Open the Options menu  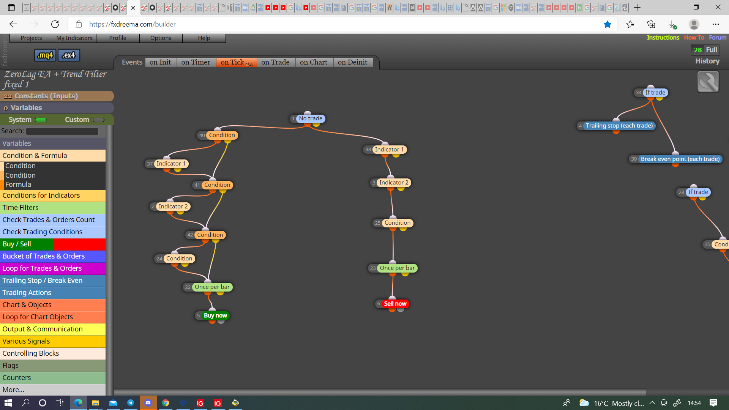[x=161, y=38]
